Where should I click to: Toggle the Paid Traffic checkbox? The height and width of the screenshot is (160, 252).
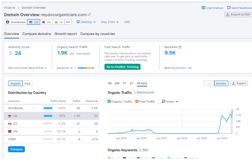pos(137,102)
